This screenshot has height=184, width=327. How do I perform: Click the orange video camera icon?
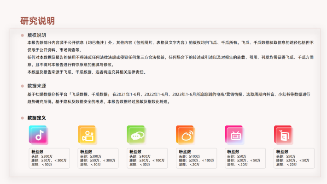point(88,135)
